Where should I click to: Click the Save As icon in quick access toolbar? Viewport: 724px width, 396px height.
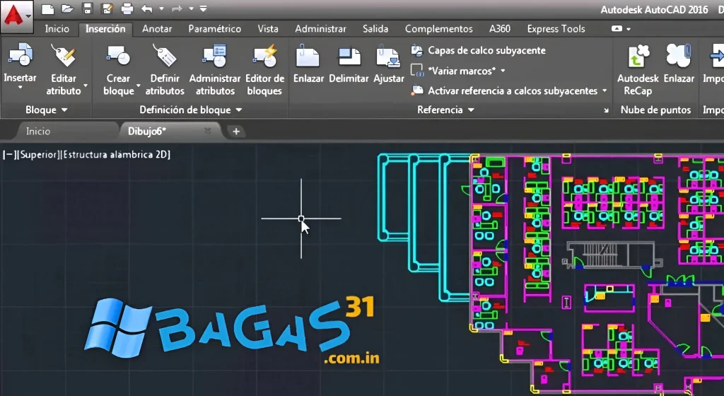(107, 8)
